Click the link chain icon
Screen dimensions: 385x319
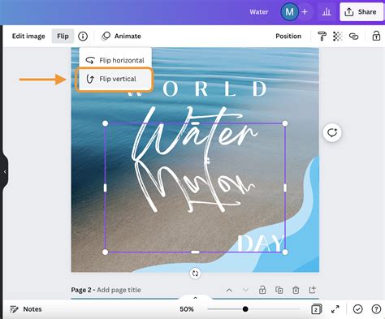[x=353, y=36]
